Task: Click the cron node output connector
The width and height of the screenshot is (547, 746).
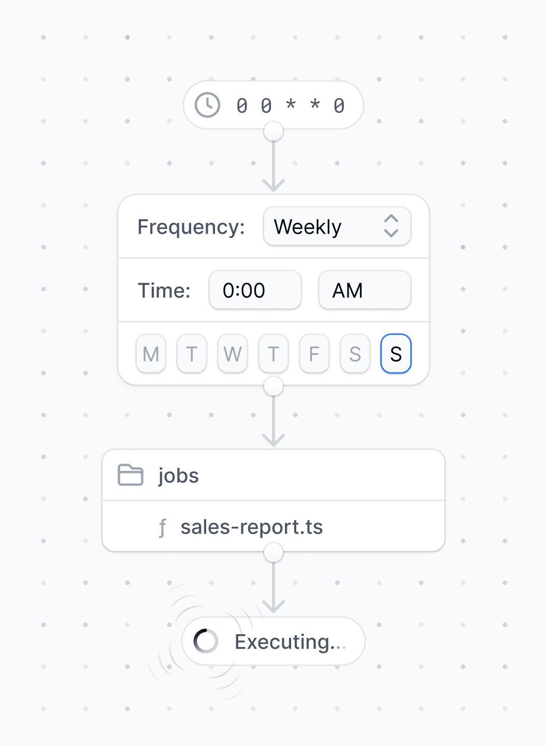Action: coord(273,131)
